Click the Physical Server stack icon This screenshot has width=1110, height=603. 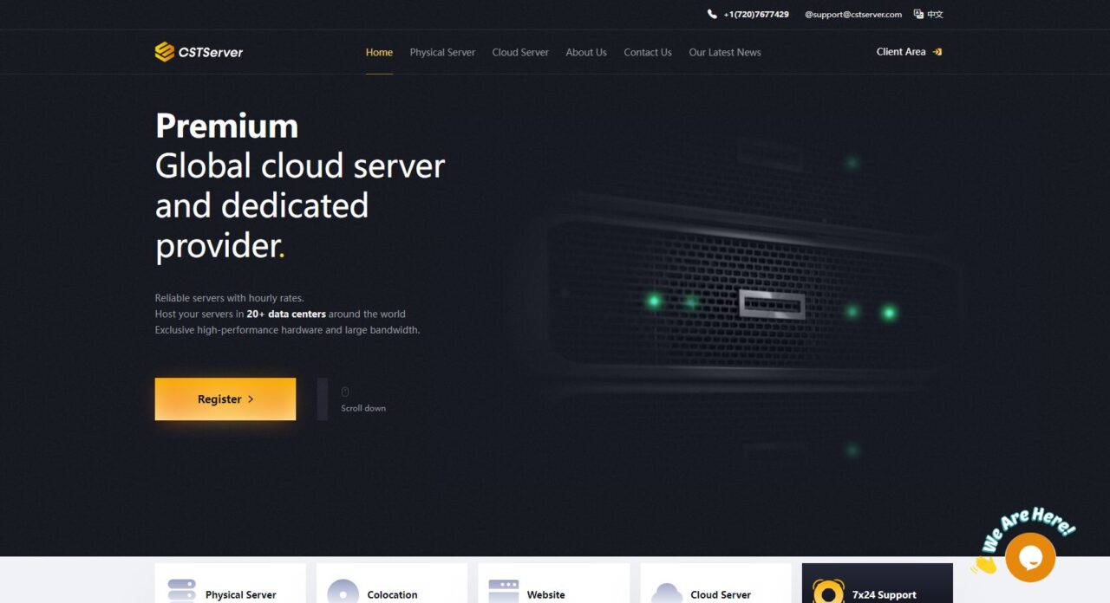(181, 591)
